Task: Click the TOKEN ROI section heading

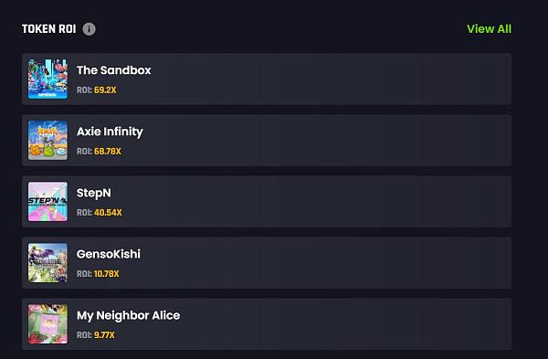Action: [x=49, y=29]
